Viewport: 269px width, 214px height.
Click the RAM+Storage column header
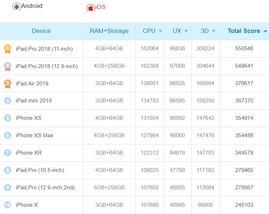109,31
